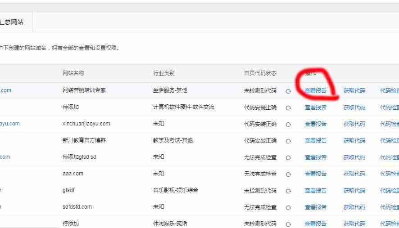Refresh code status for xinchuanjiaoyu.com row
The image size is (399, 228).
(288, 125)
